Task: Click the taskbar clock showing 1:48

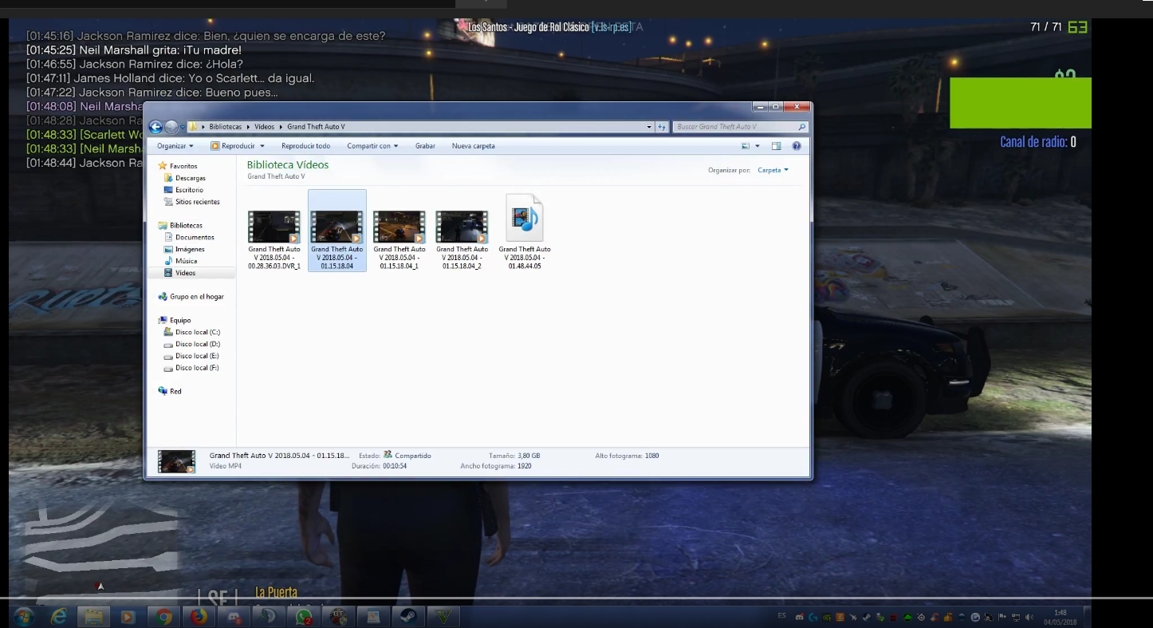Action: pyautogui.click(x=1060, y=617)
